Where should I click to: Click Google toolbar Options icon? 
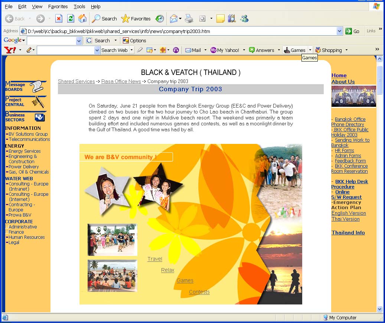[x=134, y=40]
